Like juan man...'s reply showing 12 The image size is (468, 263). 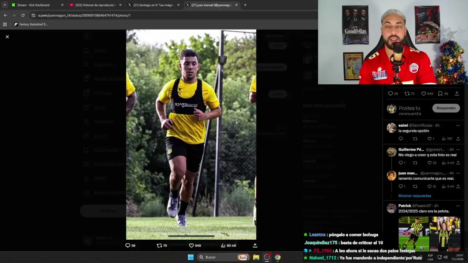click(430, 186)
